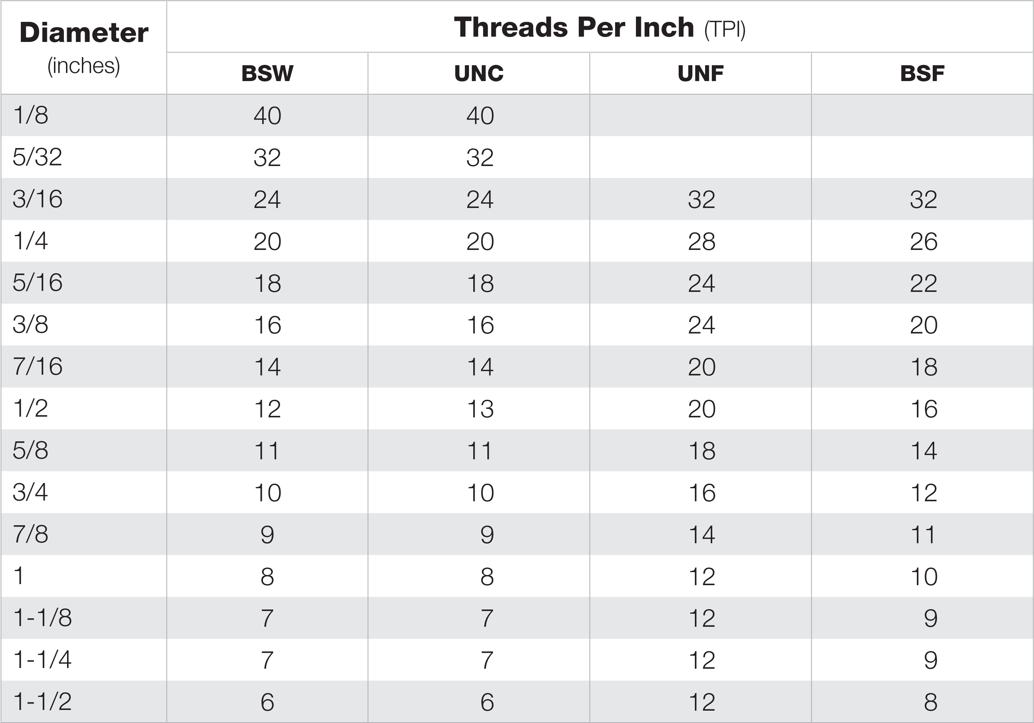Click BSW value 12 in 1/2 row
The height and width of the screenshot is (723, 1034).
tap(267, 409)
